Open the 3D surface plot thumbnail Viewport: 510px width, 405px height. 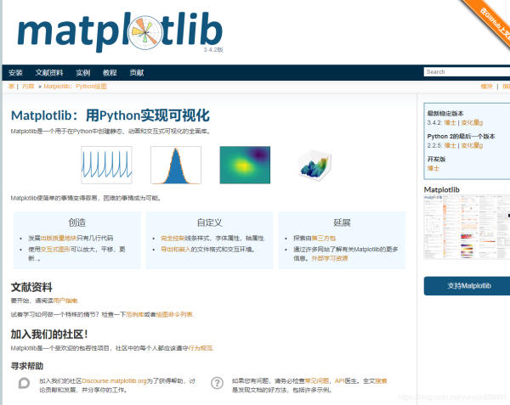tap(314, 165)
